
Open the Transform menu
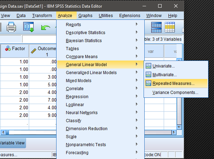click(42, 16)
